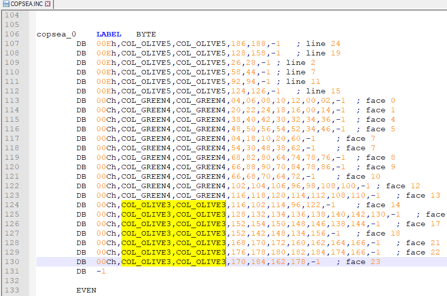Click line number 120 in the margin
The width and height of the screenshot is (447, 296).
coord(11,167)
